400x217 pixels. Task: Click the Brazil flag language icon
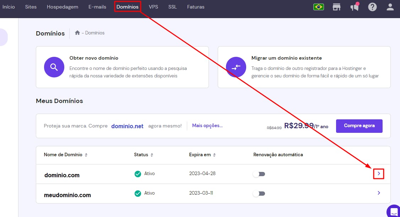point(318,7)
